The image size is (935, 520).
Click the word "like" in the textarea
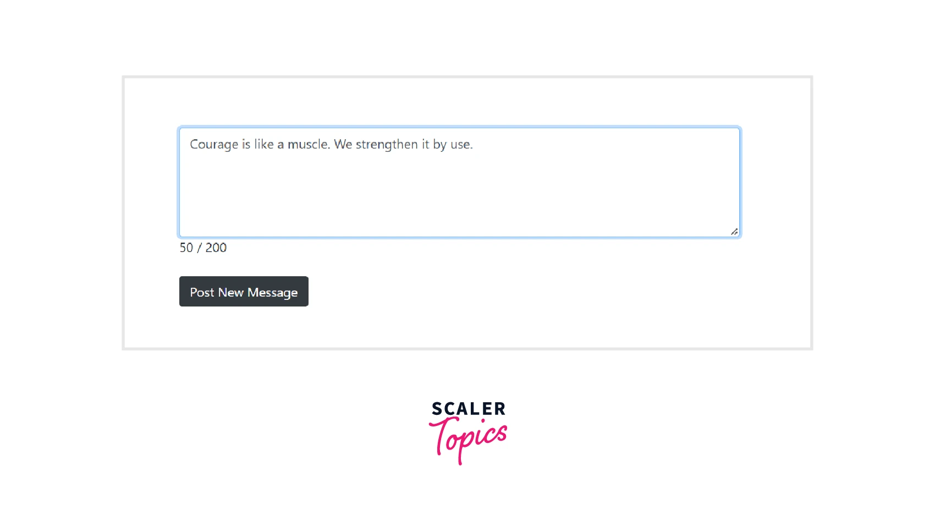tap(264, 144)
